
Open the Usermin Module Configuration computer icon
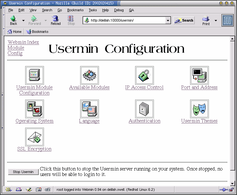[35, 75]
